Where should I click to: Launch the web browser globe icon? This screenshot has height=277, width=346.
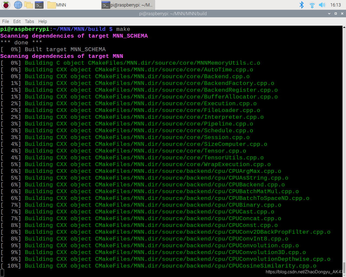(18, 5)
